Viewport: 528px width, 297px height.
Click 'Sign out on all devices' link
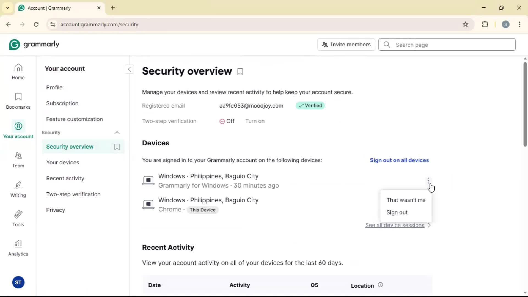(x=399, y=160)
